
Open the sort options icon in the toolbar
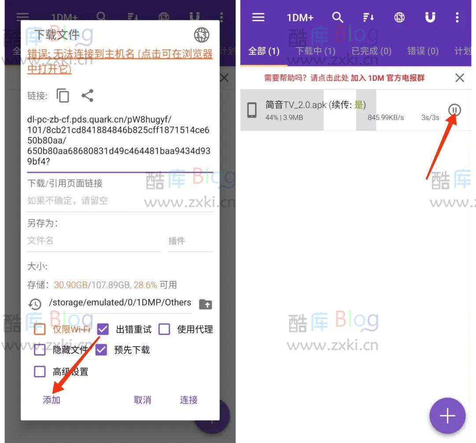(x=368, y=18)
